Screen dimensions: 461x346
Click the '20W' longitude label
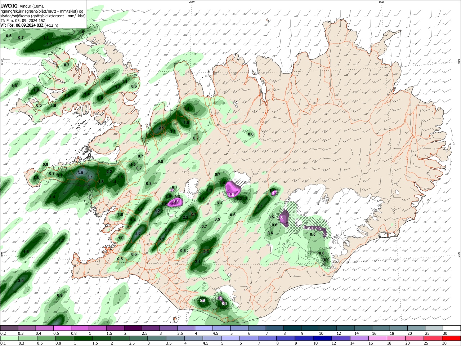(x=192, y=2)
